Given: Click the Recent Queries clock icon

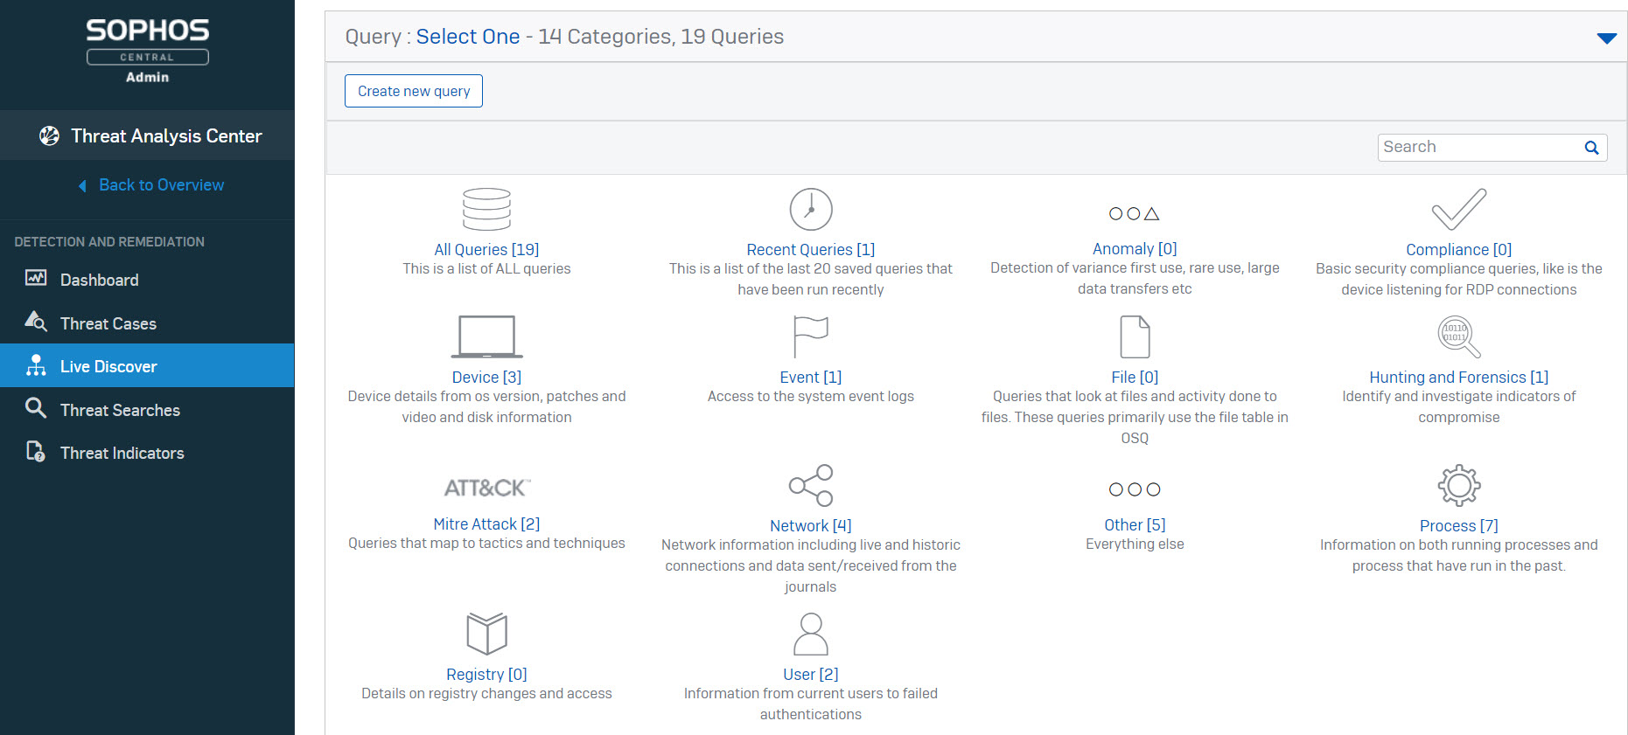Looking at the screenshot, I should [x=810, y=210].
